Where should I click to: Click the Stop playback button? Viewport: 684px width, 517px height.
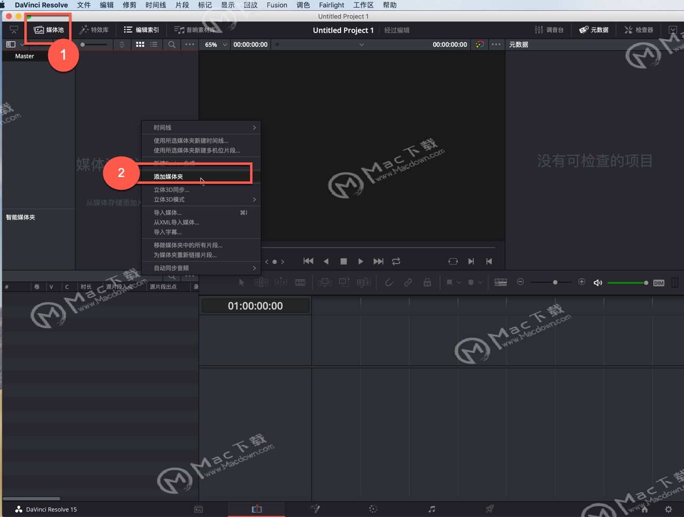click(x=343, y=261)
